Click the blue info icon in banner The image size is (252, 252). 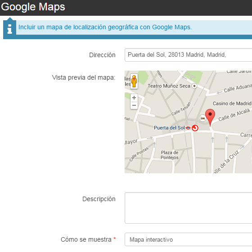click(9, 29)
